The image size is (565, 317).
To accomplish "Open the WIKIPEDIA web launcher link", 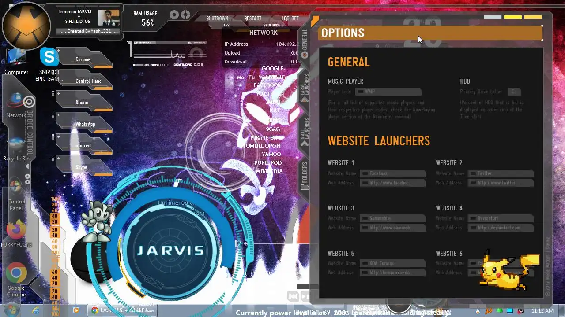I will (x=269, y=171).
